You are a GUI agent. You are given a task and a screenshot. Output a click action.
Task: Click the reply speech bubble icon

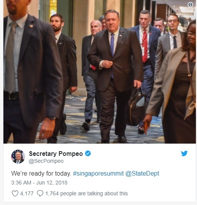click(40, 193)
